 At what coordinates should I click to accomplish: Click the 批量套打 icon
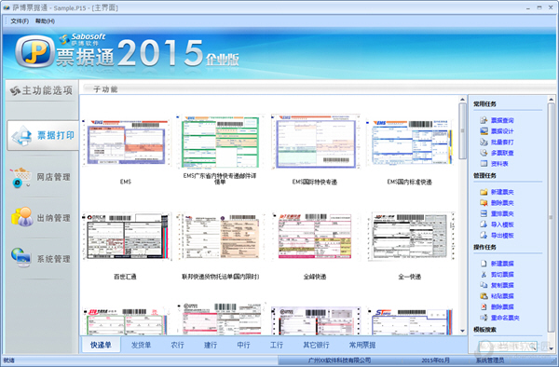(484, 143)
